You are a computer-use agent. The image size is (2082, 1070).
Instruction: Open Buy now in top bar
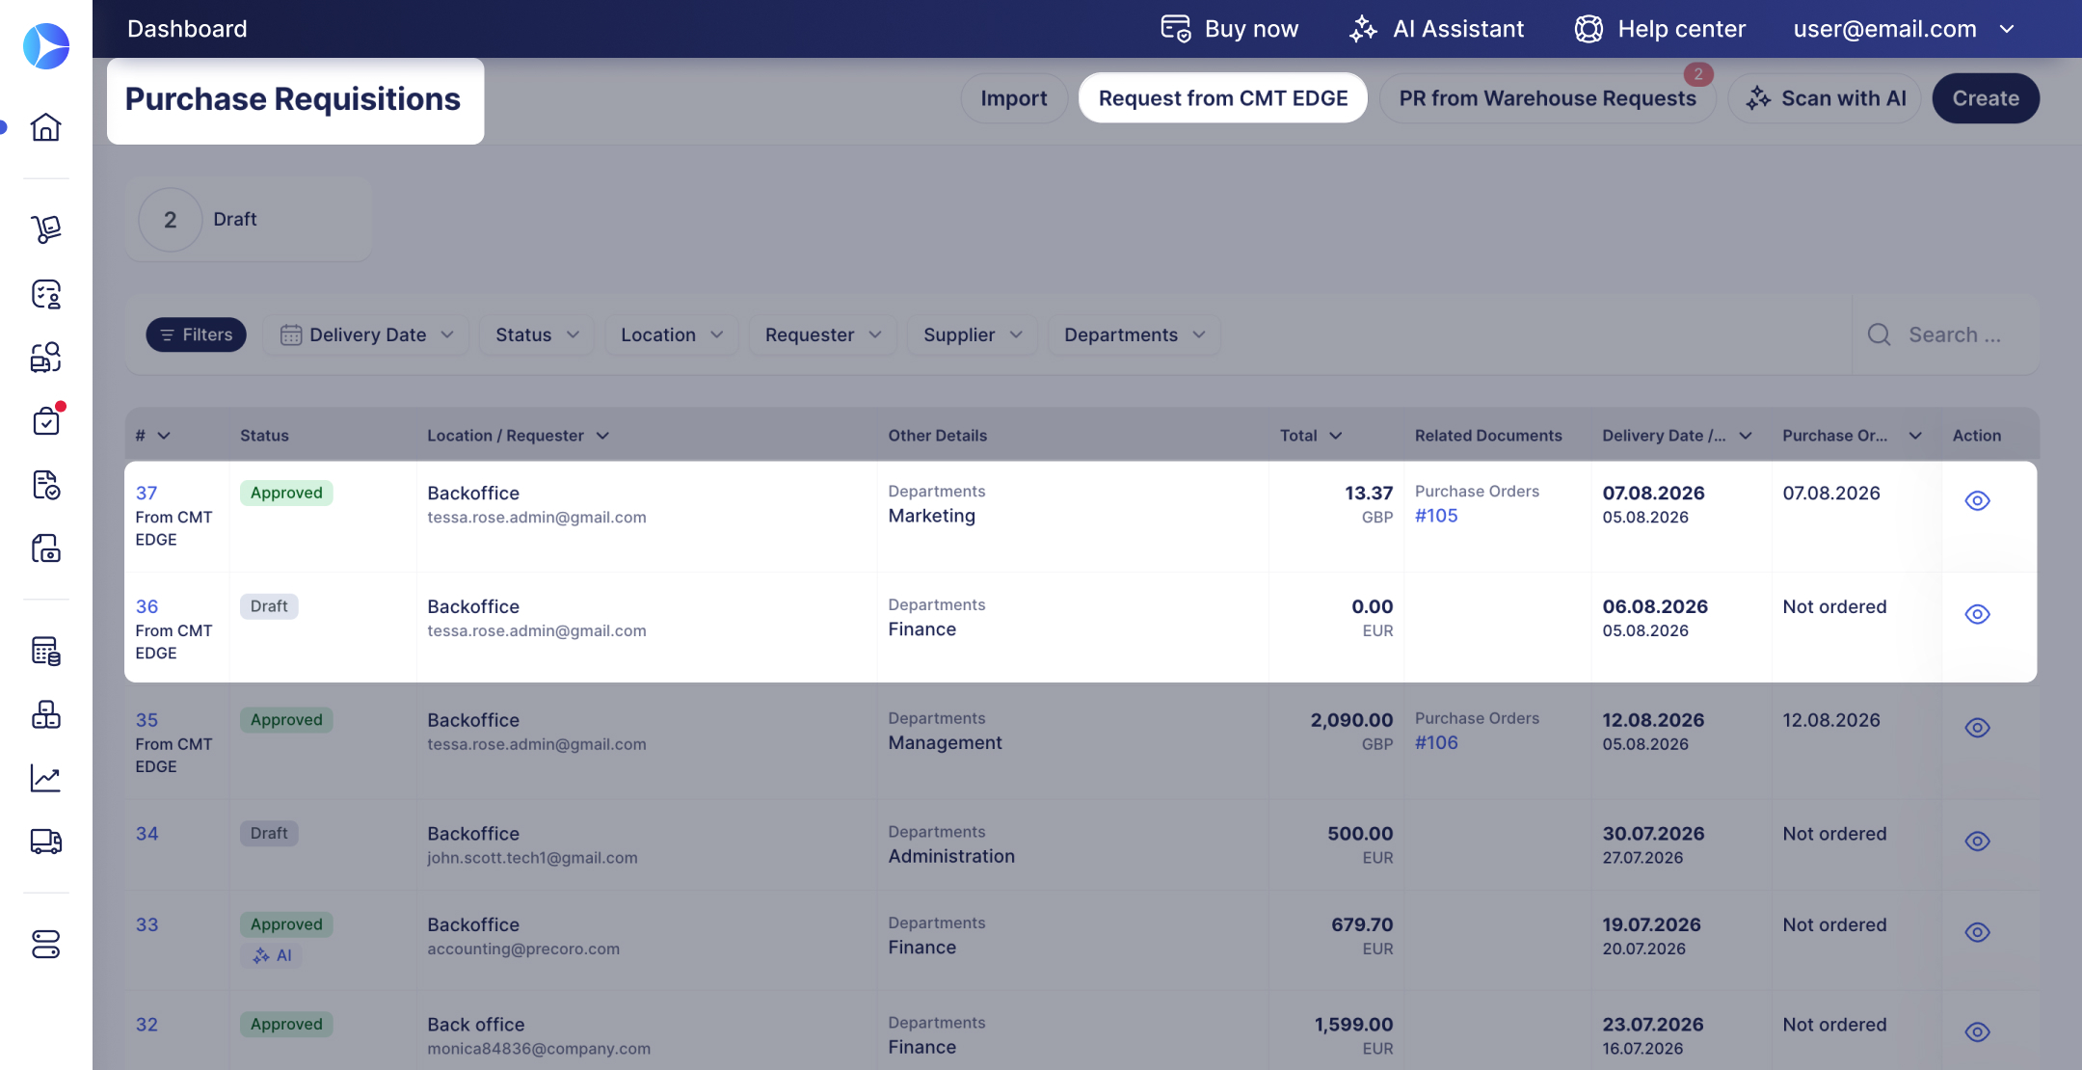click(1229, 29)
